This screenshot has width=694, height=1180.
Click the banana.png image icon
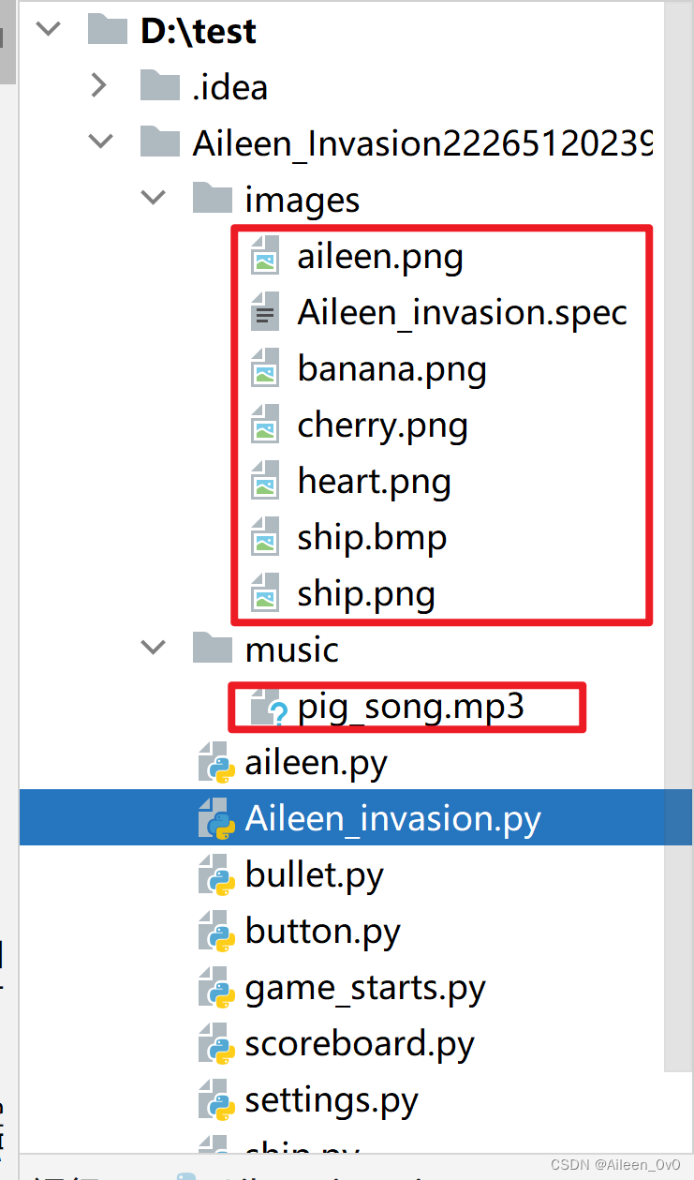(265, 369)
